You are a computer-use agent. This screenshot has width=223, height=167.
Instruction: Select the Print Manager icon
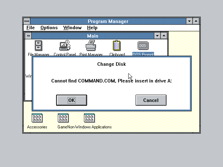(x=91, y=46)
